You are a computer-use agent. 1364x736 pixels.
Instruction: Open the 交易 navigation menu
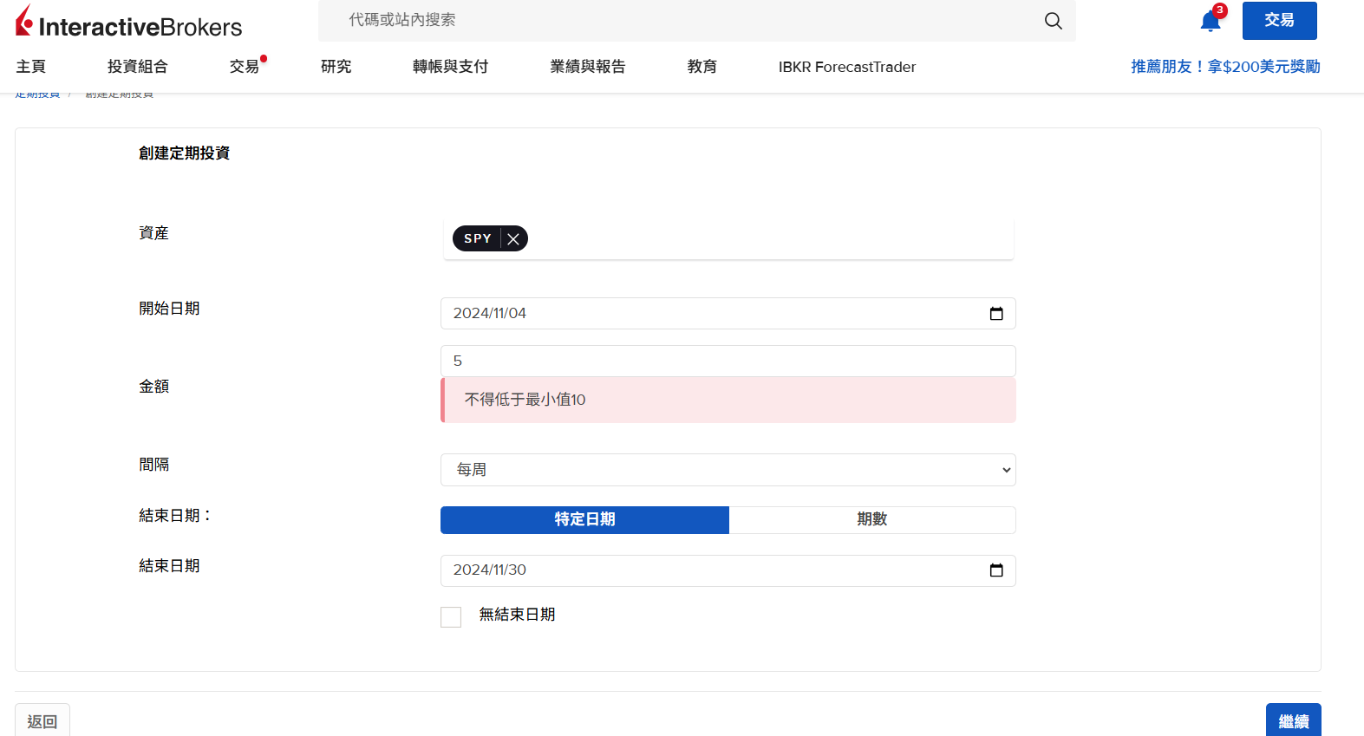click(245, 67)
